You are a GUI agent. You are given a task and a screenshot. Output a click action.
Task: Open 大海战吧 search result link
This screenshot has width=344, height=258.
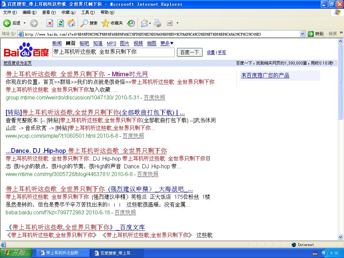[99, 189]
